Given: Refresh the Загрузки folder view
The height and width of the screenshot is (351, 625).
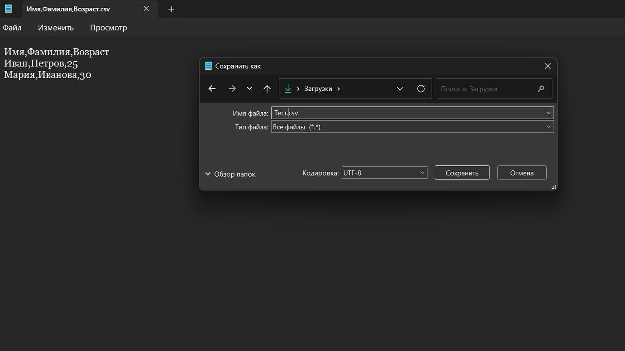Looking at the screenshot, I should point(421,88).
